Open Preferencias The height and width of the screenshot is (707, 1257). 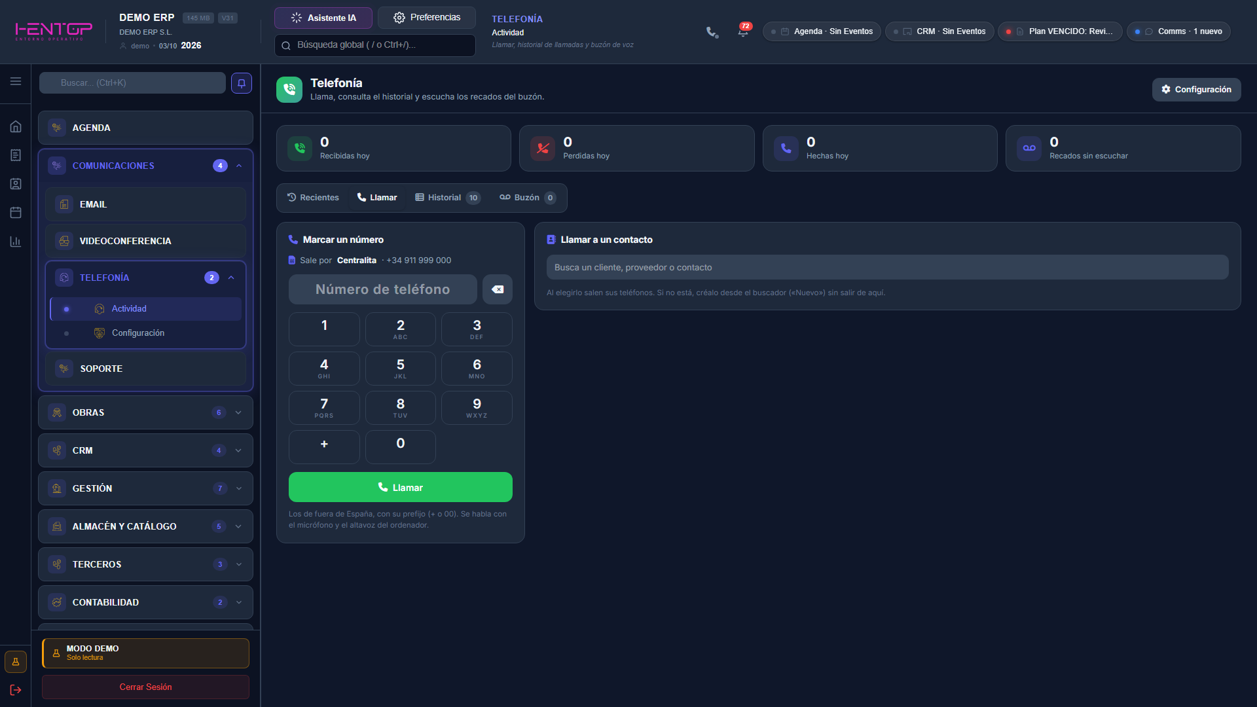427,18
